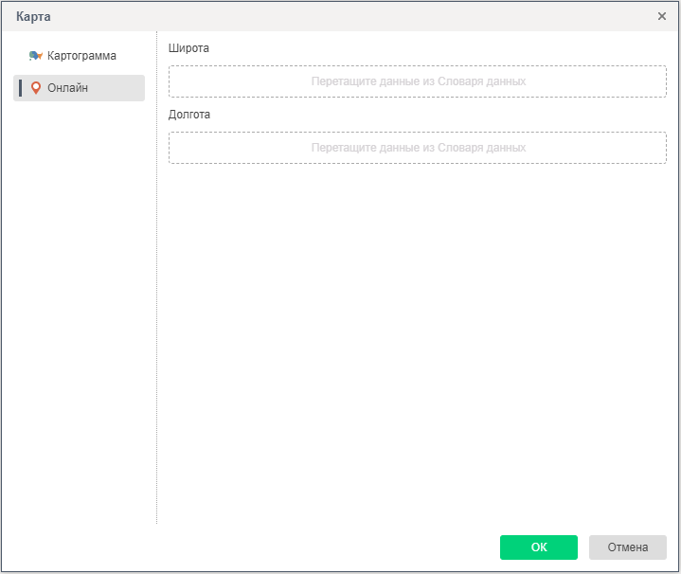681x574 pixels.
Task: Click the Картограмма map icon
Action: point(36,56)
